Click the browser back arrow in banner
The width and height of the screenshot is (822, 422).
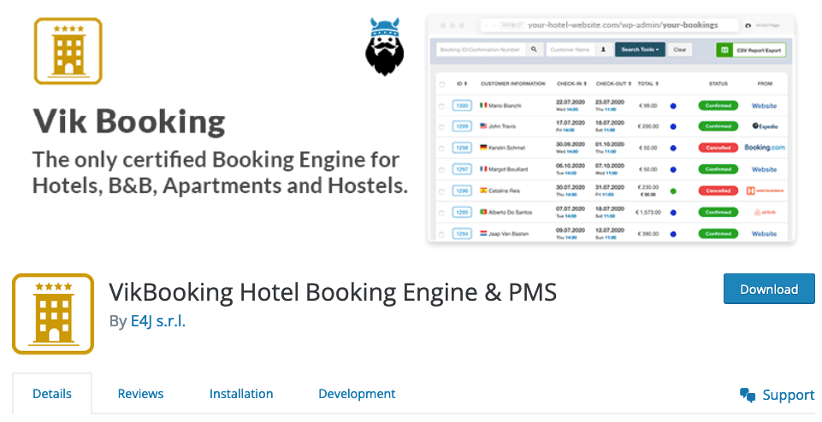click(488, 25)
